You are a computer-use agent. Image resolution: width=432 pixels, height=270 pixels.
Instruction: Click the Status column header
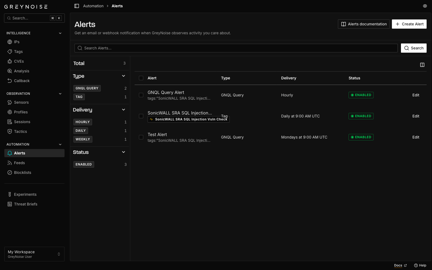point(354,78)
